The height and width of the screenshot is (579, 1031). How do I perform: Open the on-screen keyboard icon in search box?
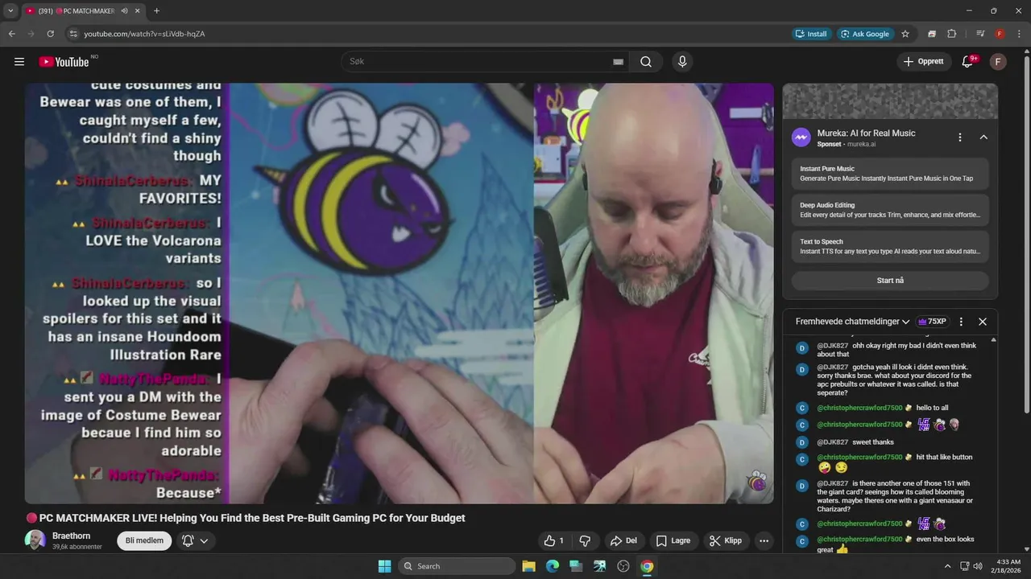618,62
